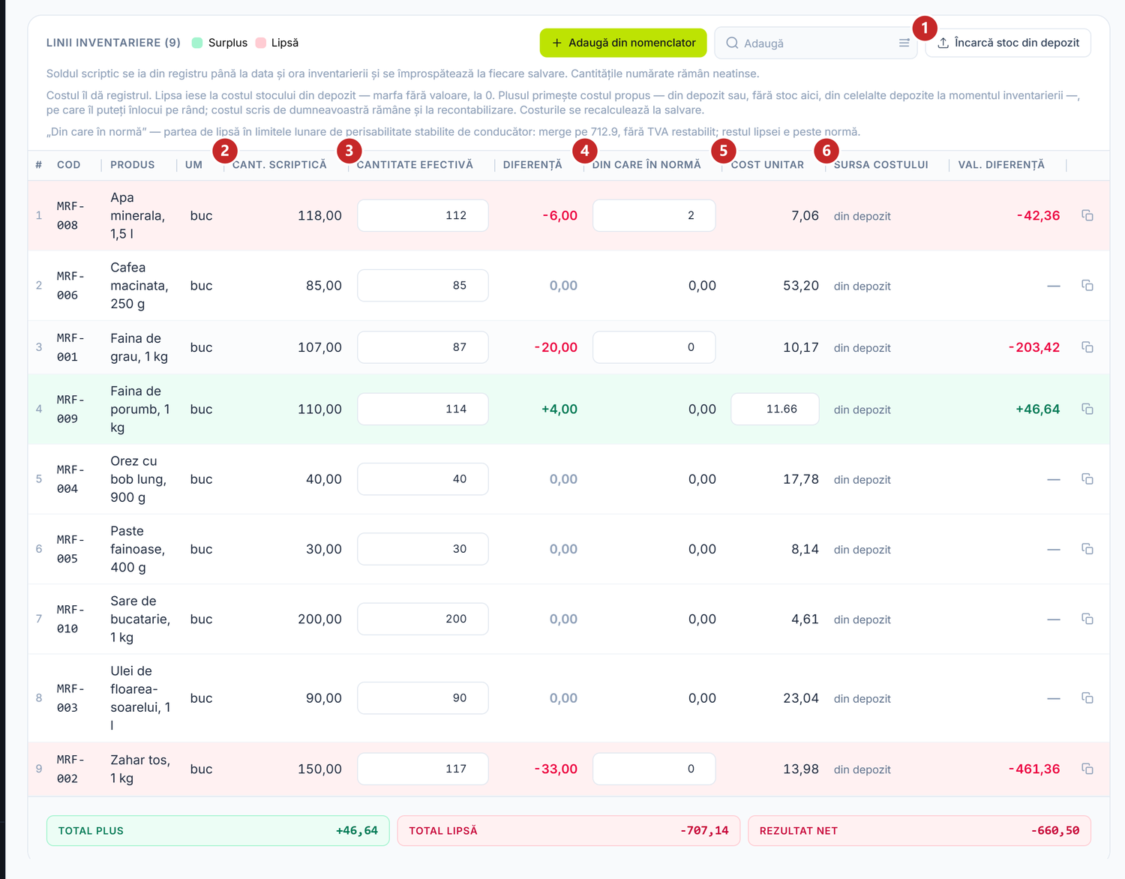Click Încarcă stoc din depozit button
The width and height of the screenshot is (1125, 879).
(1008, 43)
